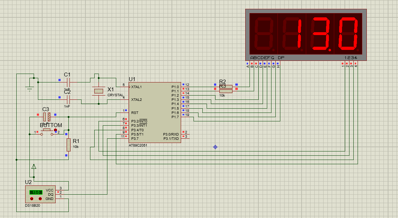Viewport: 398px width, 218px height.
Task: Select the X1 crystal symbol
Action: click(99, 91)
